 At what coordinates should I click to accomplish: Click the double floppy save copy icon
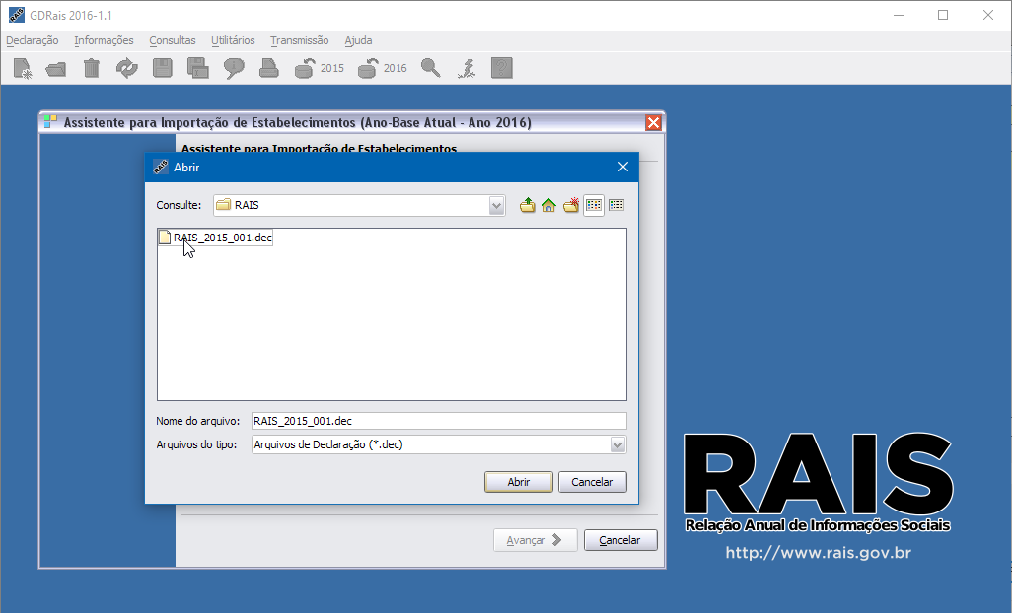(198, 68)
